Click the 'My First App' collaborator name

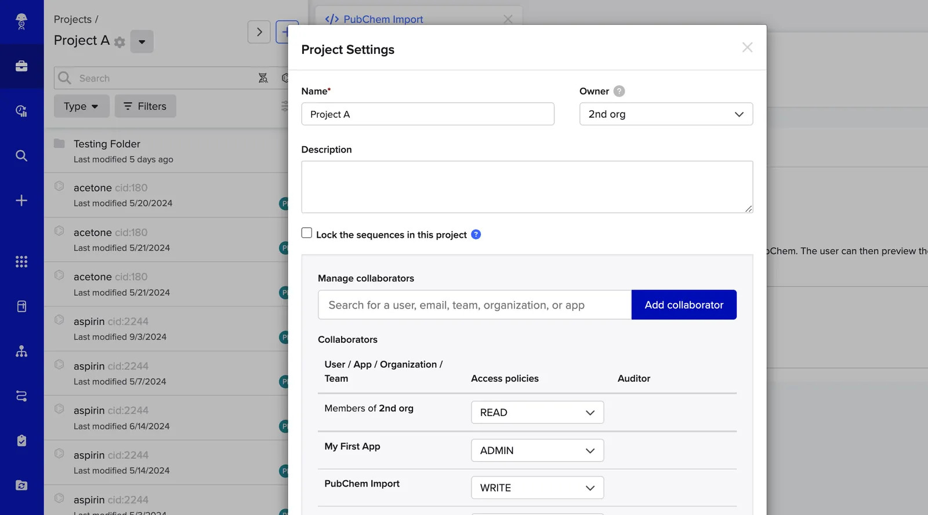(x=352, y=447)
